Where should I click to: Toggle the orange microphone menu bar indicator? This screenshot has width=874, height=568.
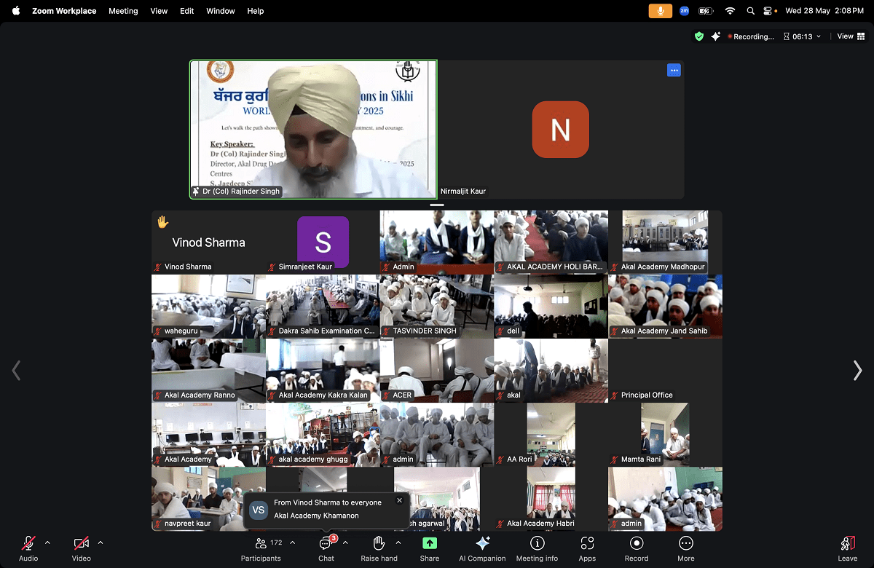tap(661, 11)
